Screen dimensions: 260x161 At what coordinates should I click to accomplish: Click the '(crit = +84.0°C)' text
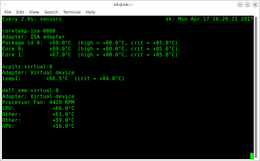(x=99, y=79)
